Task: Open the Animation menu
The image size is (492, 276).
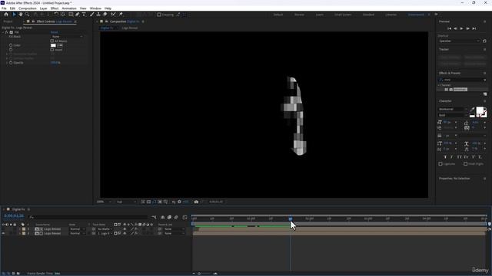Action: click(x=69, y=8)
